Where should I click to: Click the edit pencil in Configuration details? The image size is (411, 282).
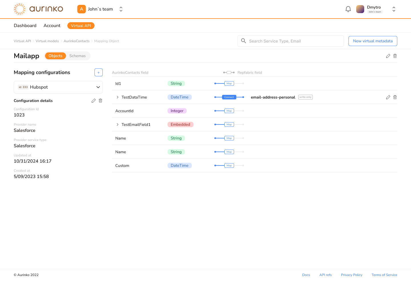click(x=93, y=101)
